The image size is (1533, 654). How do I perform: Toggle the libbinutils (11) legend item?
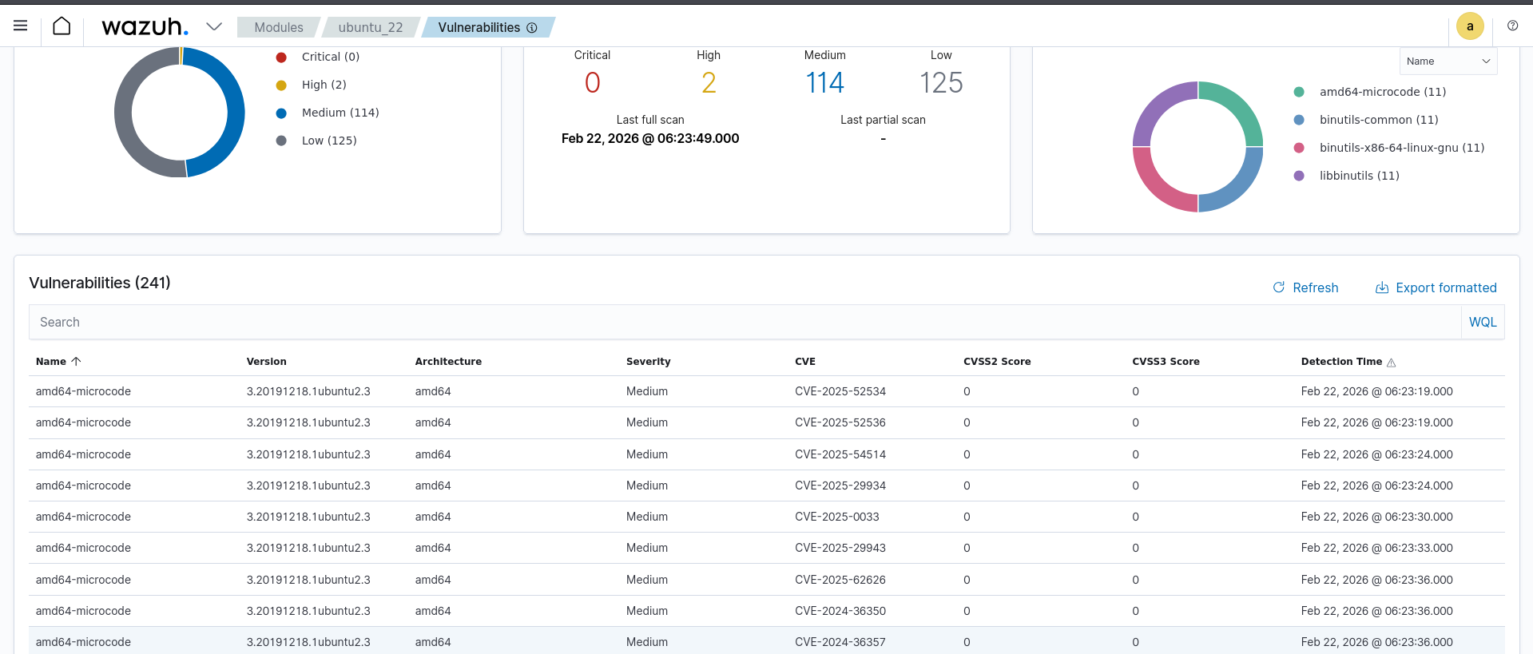click(x=1346, y=176)
